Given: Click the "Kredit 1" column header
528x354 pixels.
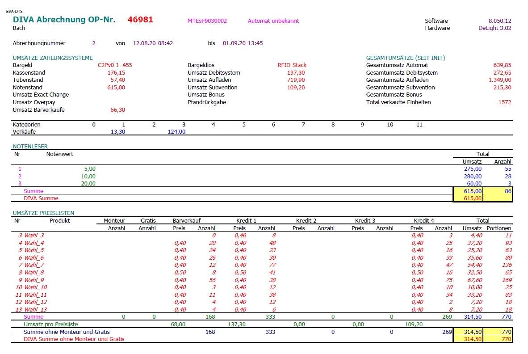Looking at the screenshot, I should tap(246, 221).
